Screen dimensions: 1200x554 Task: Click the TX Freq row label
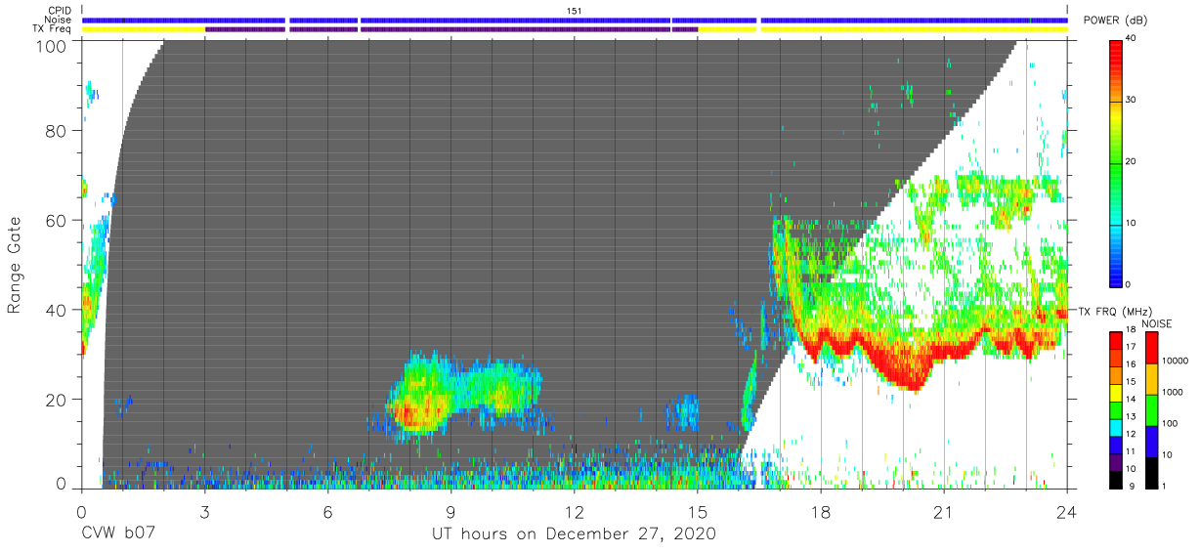coord(52,29)
